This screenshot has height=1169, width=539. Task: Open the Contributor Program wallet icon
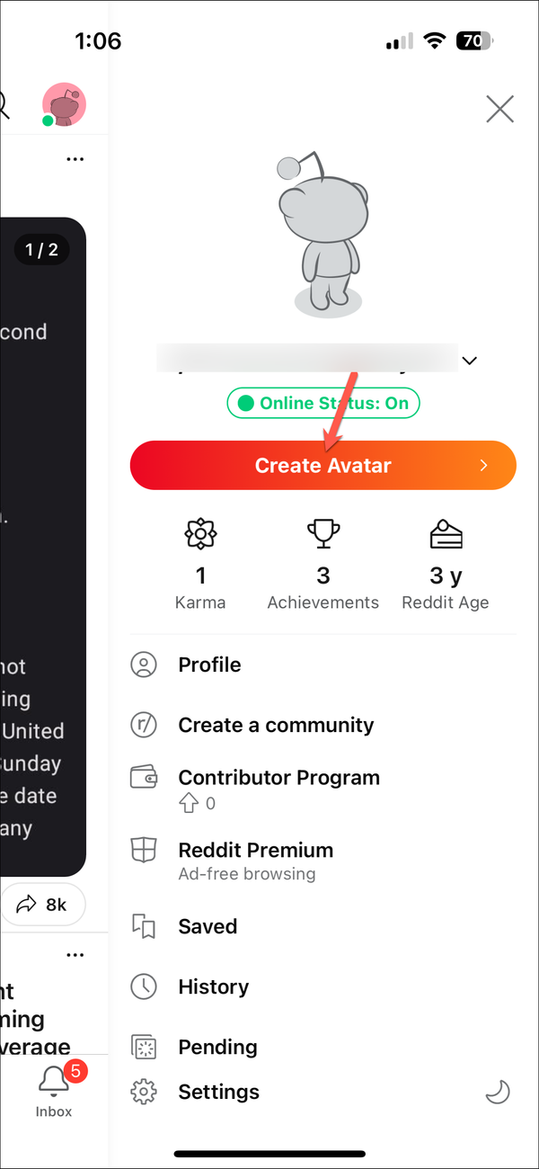pyautogui.click(x=144, y=777)
